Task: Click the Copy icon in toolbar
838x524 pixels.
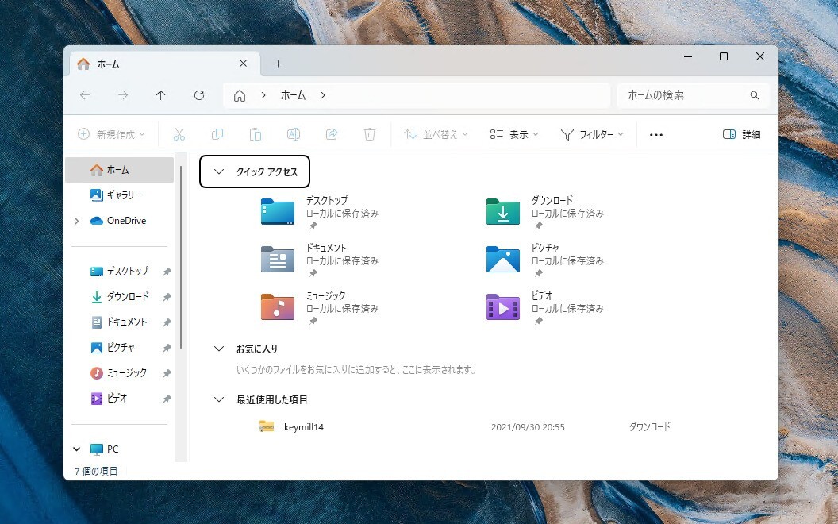Action: pos(217,134)
